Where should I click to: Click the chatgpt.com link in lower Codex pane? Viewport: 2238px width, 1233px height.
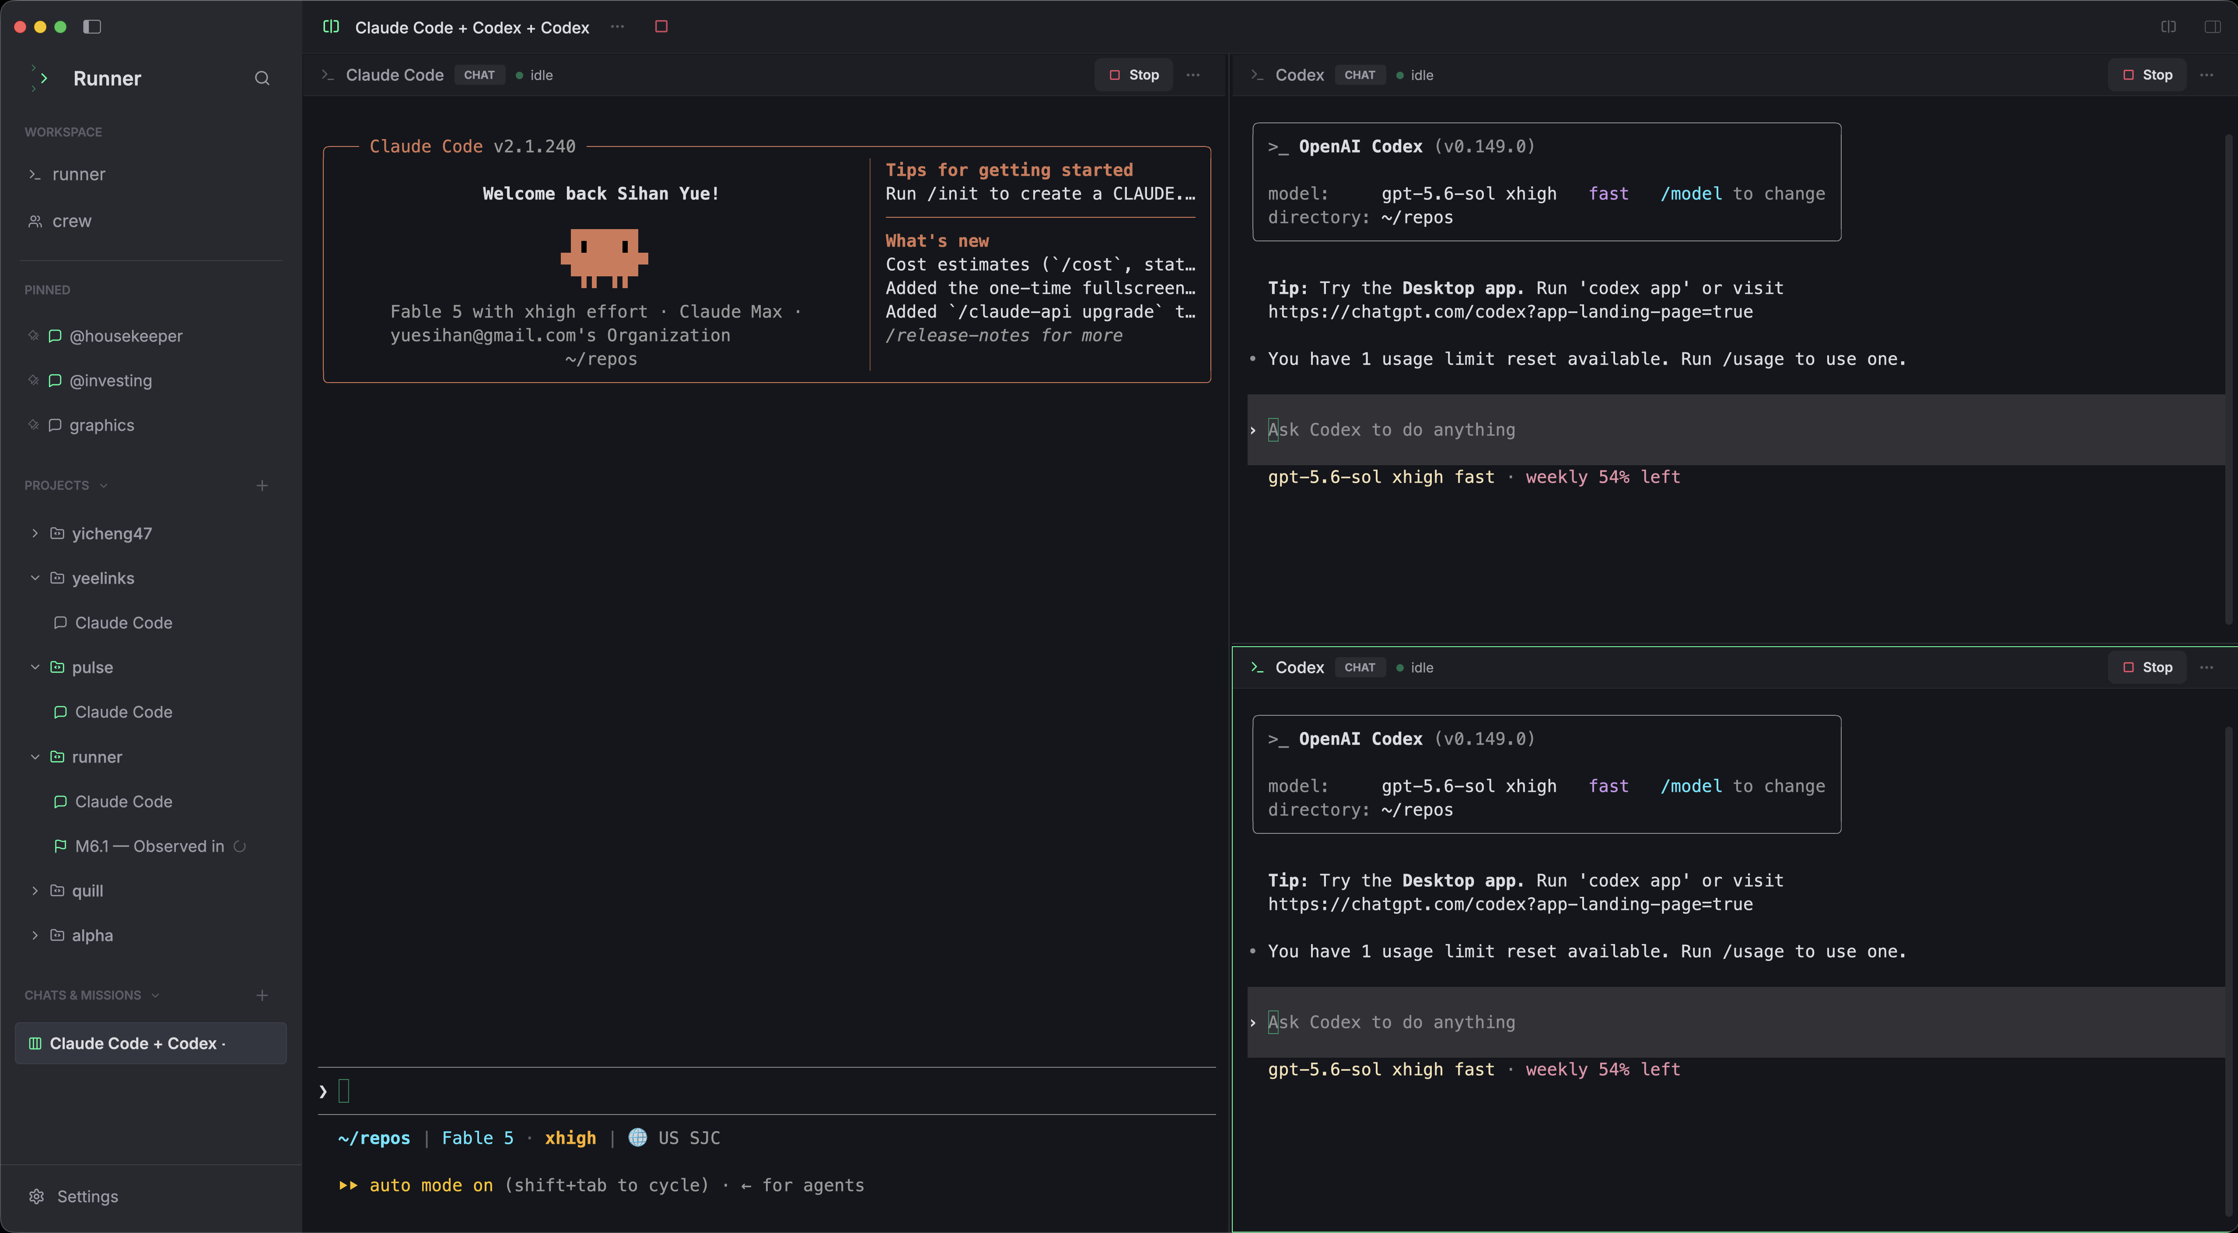1510,905
